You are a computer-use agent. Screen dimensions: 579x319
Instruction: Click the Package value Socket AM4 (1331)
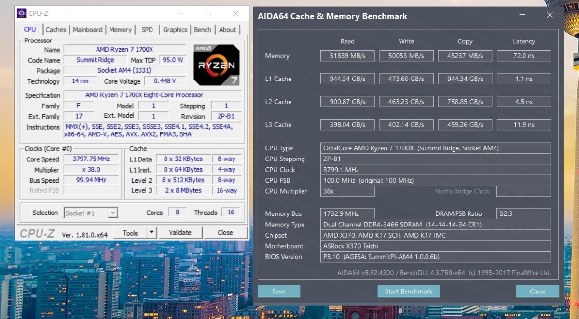[x=125, y=70]
